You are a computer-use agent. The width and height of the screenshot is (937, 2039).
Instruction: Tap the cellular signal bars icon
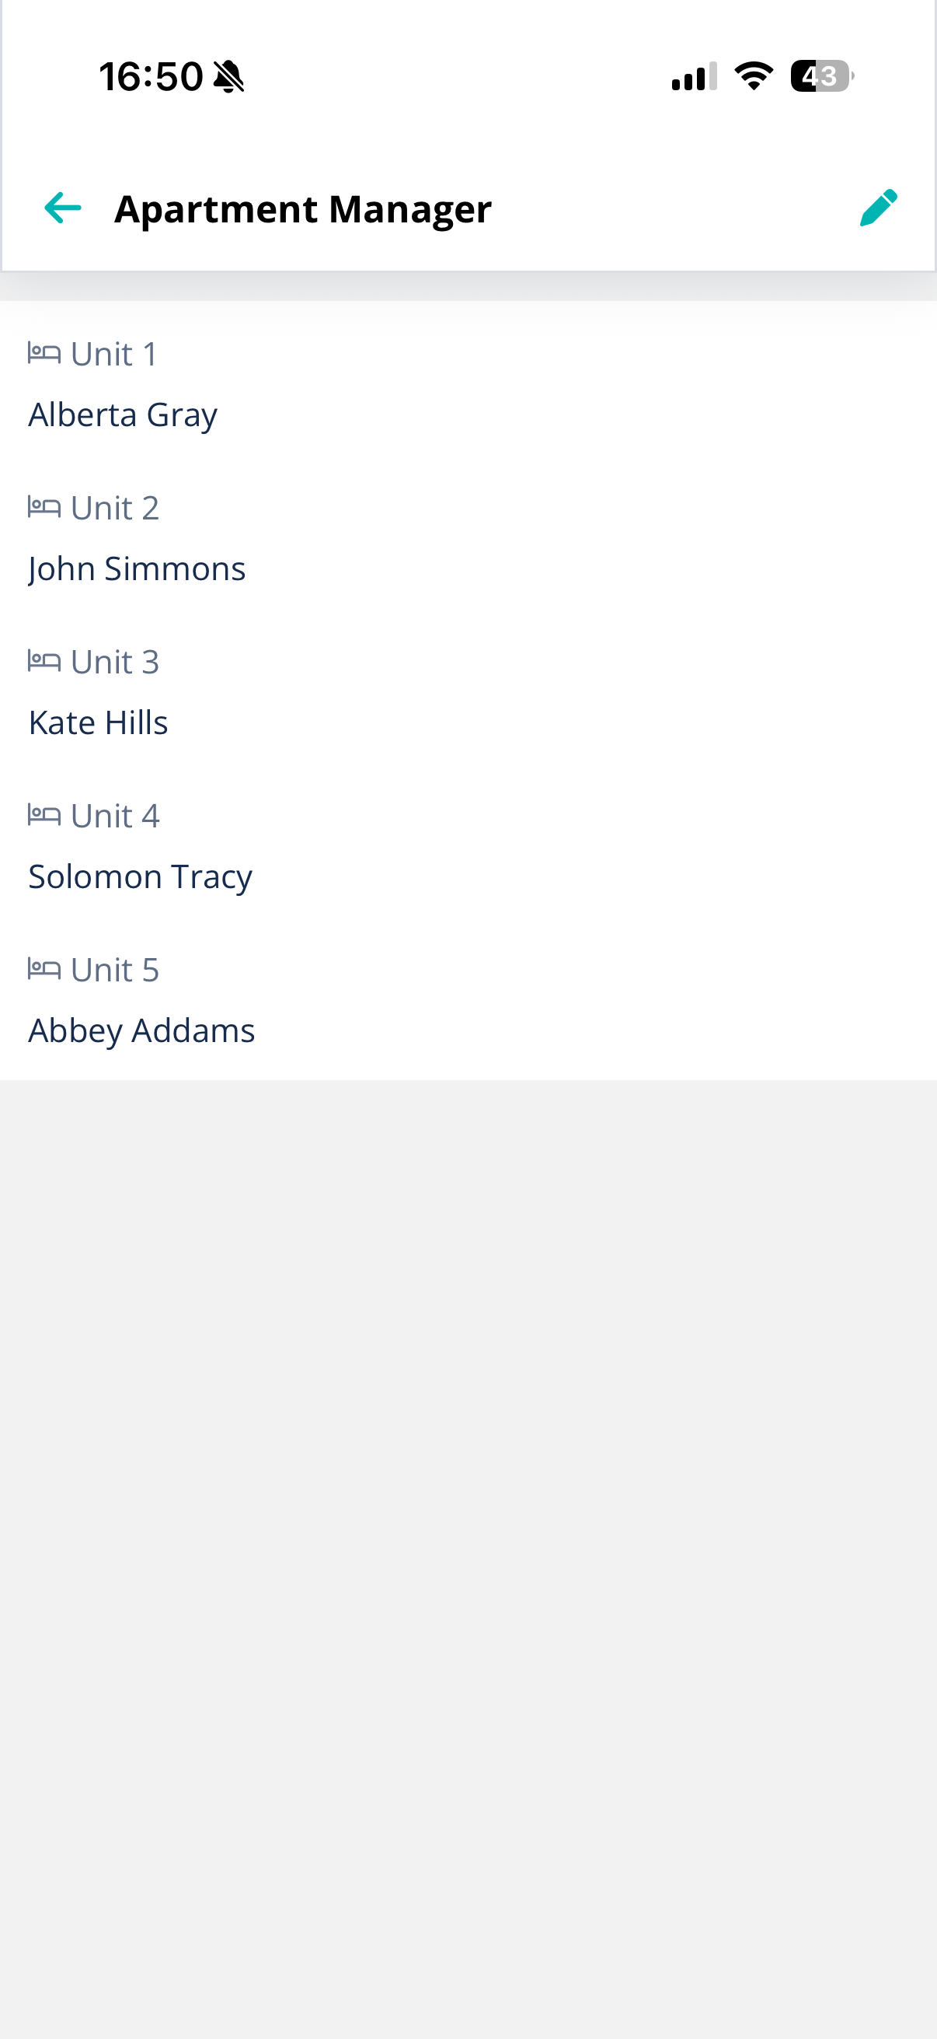(695, 76)
